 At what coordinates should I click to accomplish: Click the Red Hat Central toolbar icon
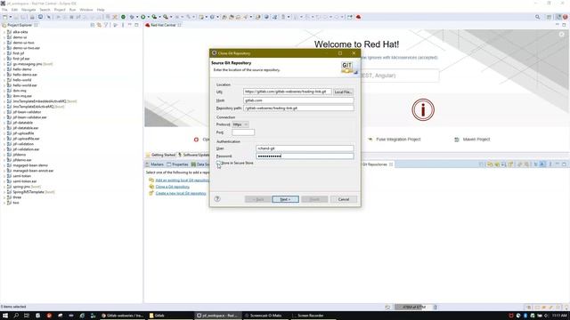[x=358, y=17]
